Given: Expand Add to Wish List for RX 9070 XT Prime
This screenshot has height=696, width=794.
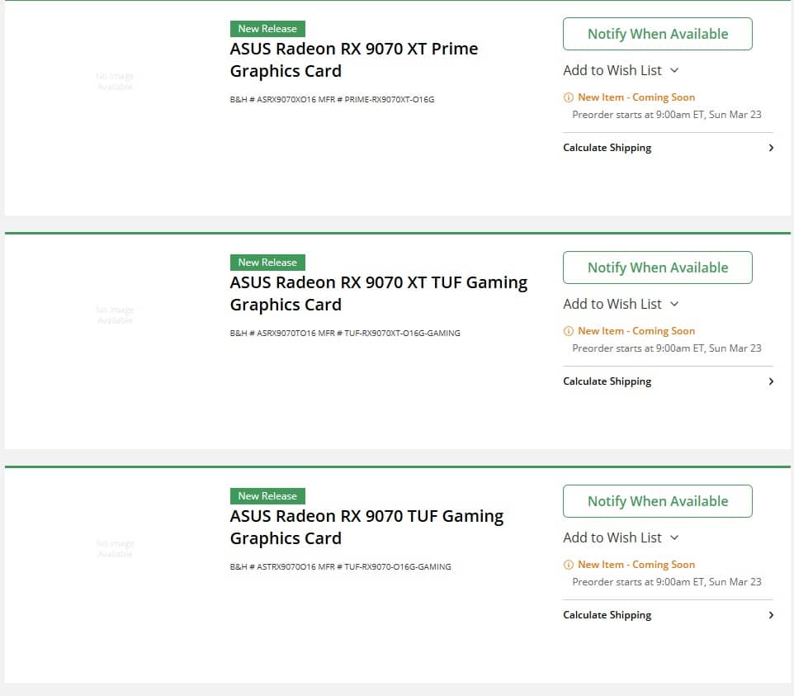Looking at the screenshot, I should click(x=621, y=70).
